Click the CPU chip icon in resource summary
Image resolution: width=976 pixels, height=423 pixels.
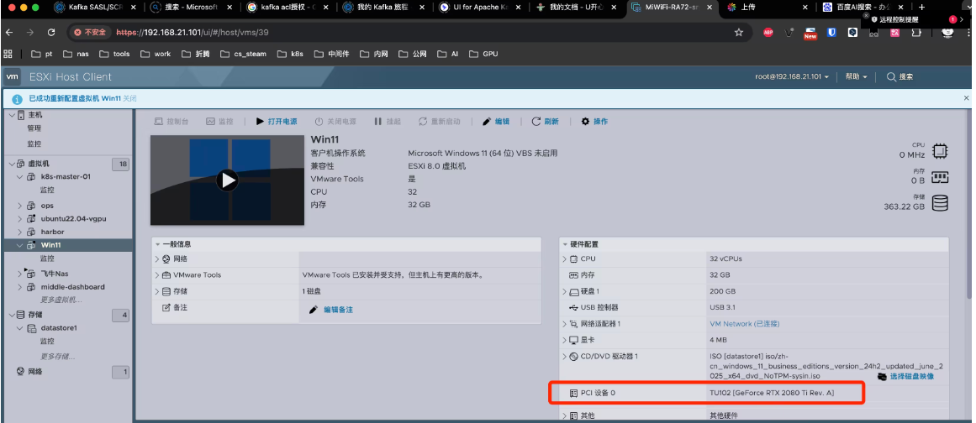940,152
